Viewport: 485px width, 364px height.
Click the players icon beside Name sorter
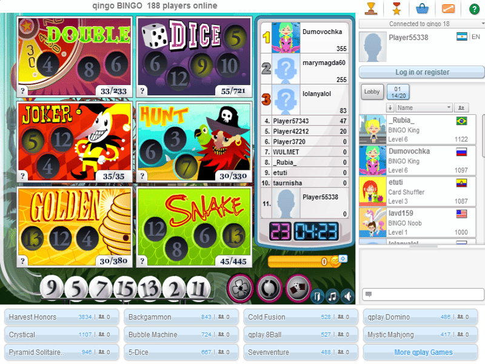(x=461, y=108)
